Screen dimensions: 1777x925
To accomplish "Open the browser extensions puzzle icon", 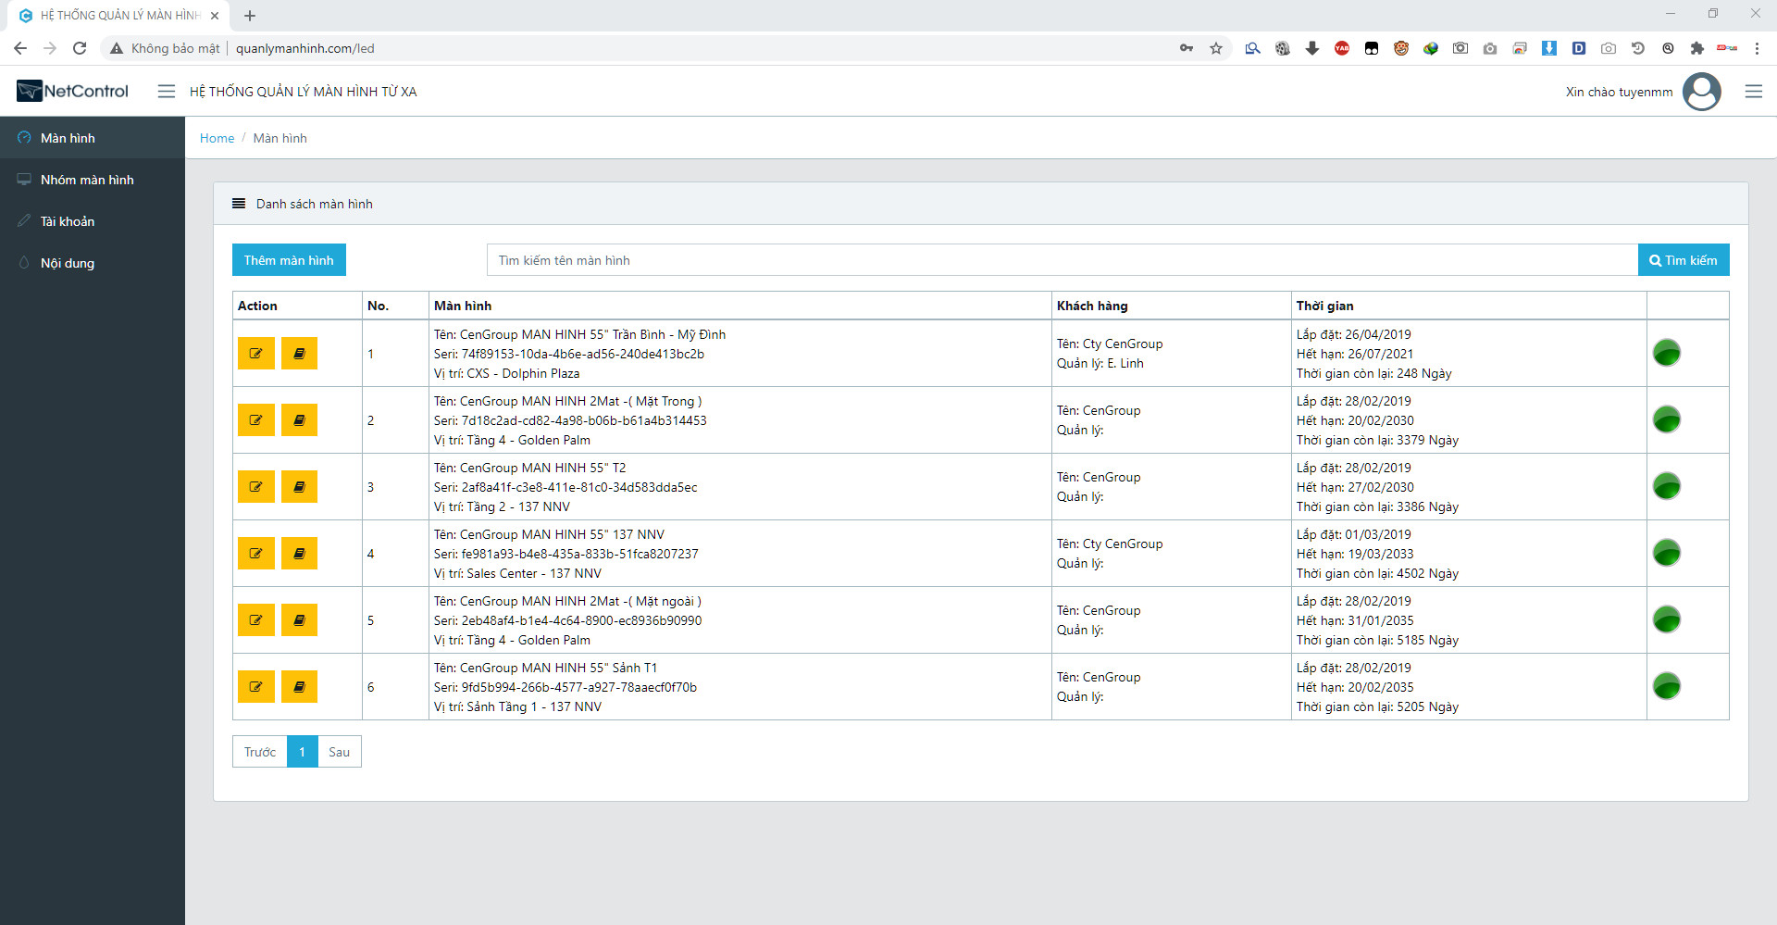I will (x=1696, y=48).
